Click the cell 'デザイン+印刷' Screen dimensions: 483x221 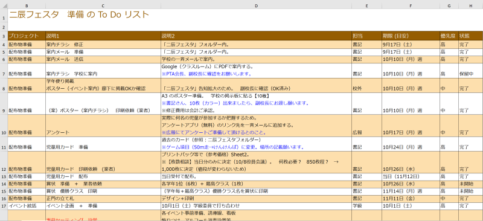click(x=256, y=199)
